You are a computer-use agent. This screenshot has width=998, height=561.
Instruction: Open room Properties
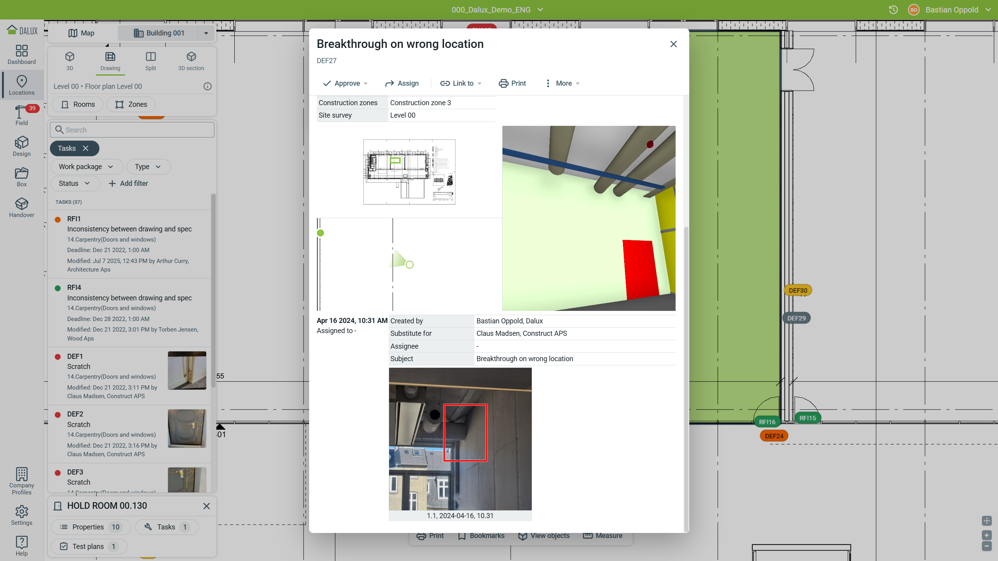tap(90, 527)
